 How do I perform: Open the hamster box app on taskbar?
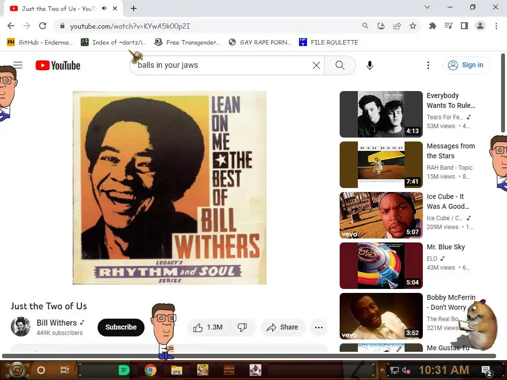203,370
